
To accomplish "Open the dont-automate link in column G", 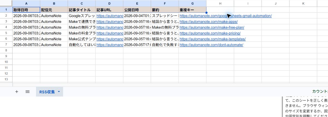I will [x=211, y=45].
